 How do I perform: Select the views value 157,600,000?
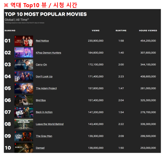(96, 88)
